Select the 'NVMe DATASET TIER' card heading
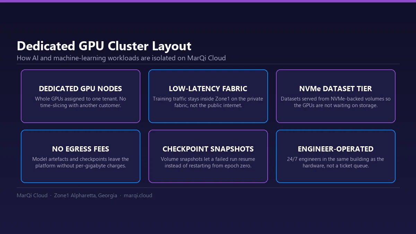The height and width of the screenshot is (234, 416). [x=336, y=89]
